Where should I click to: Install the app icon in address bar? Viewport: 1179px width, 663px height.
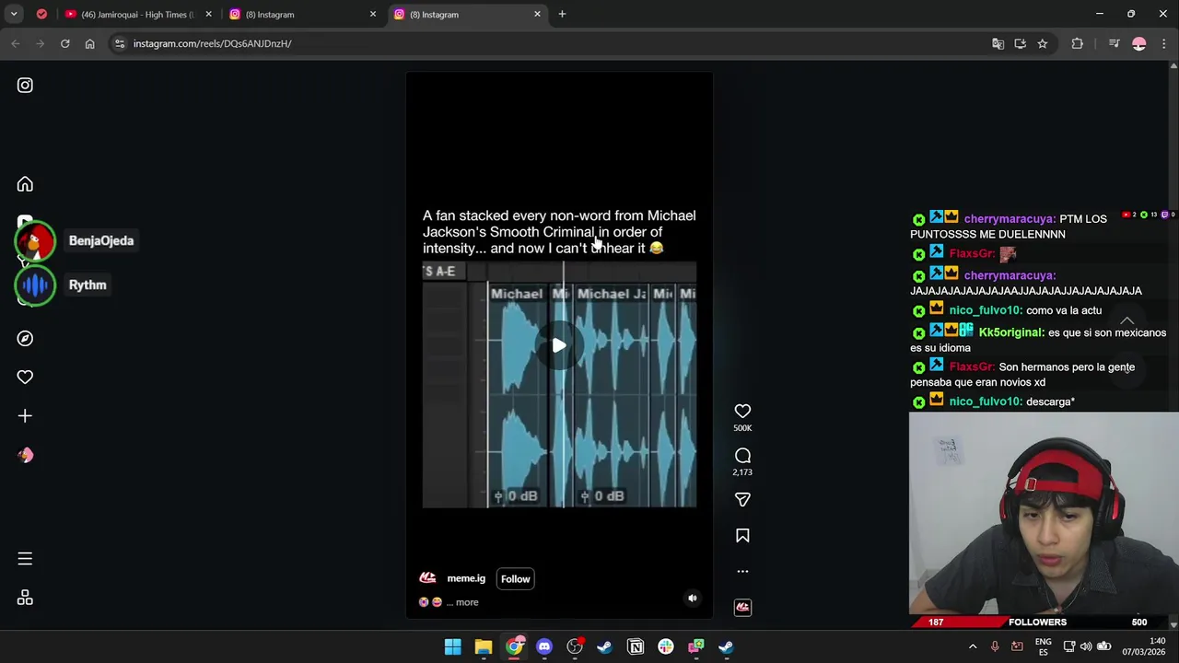[x=1020, y=43]
